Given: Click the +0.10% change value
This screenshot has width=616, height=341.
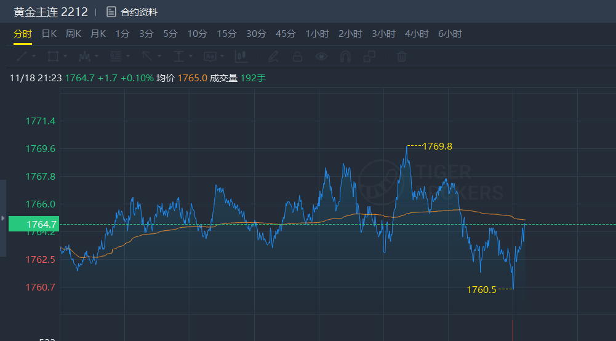Looking at the screenshot, I should click(x=137, y=78).
